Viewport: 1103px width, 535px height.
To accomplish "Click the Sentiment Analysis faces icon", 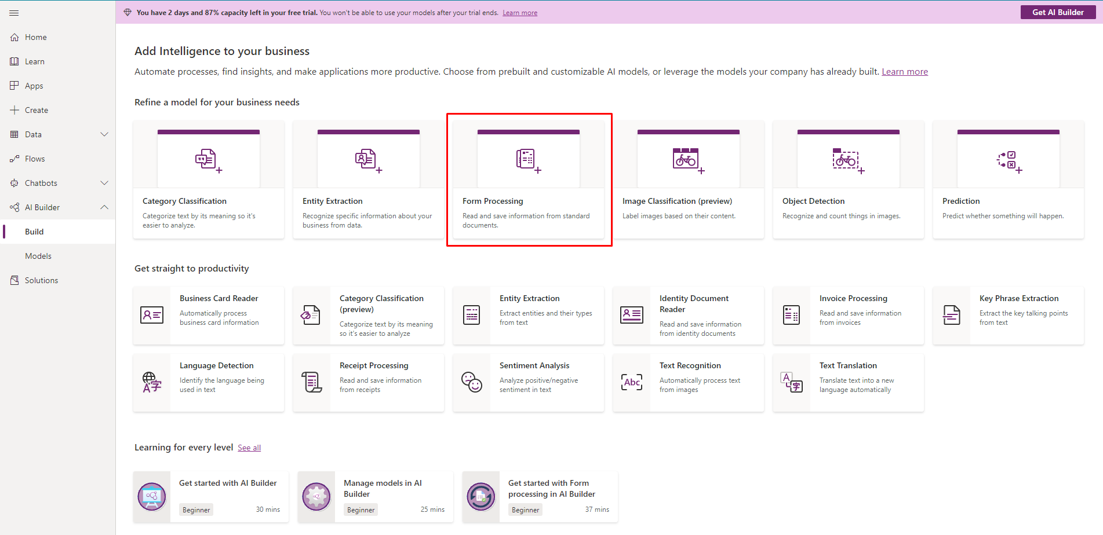I will click(471, 382).
